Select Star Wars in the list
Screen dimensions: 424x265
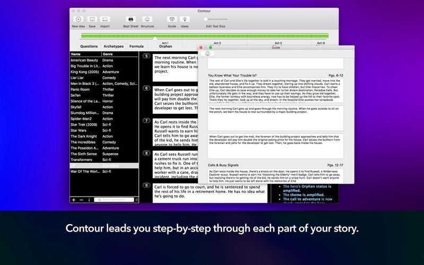(104, 130)
